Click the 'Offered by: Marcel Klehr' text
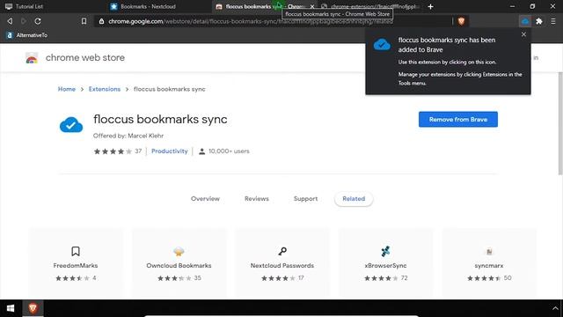This screenshot has width=563, height=317. click(128, 136)
